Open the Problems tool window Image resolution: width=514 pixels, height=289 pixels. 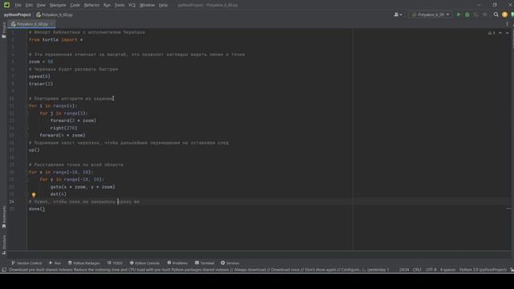click(x=177, y=263)
